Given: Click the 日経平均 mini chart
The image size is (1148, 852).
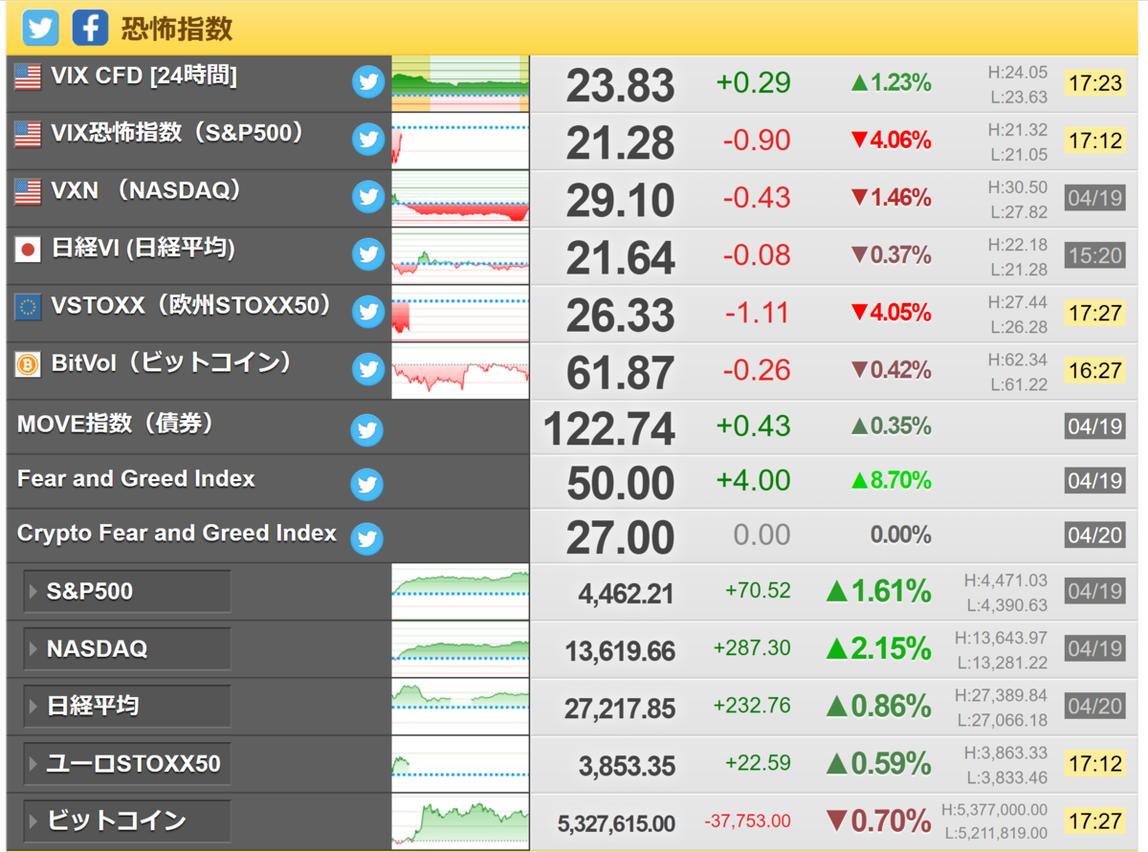Looking at the screenshot, I should (x=460, y=707).
